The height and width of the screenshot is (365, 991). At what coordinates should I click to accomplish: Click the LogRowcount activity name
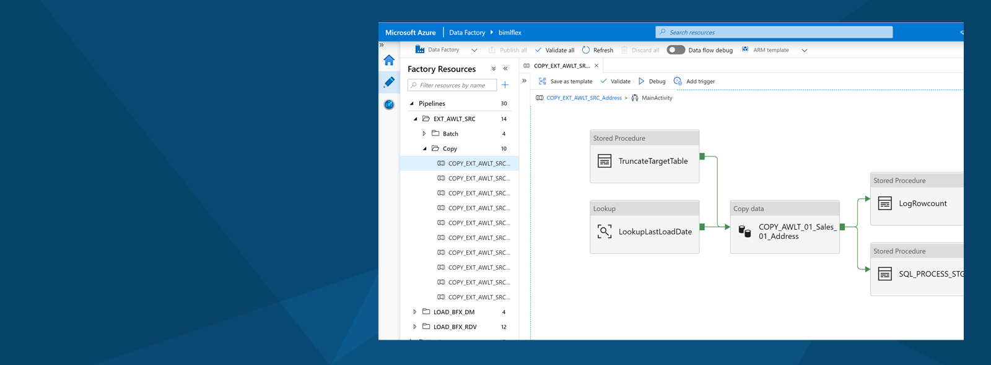923,204
